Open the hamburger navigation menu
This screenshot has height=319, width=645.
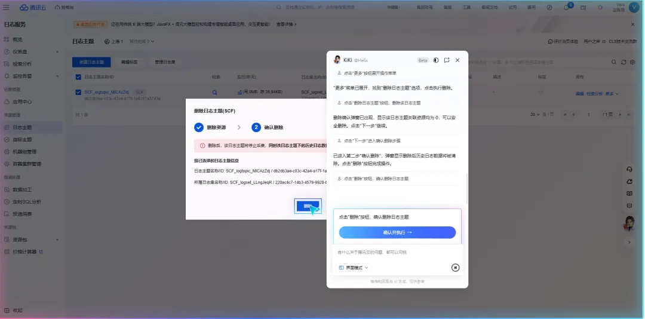6,7
